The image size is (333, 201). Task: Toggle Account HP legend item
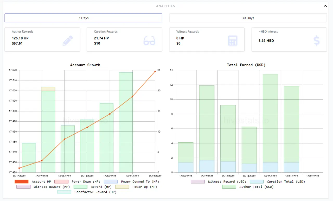(x=33, y=181)
